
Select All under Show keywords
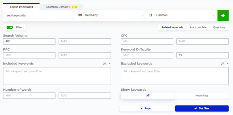click(x=148, y=96)
